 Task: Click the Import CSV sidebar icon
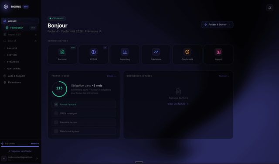point(5,35)
